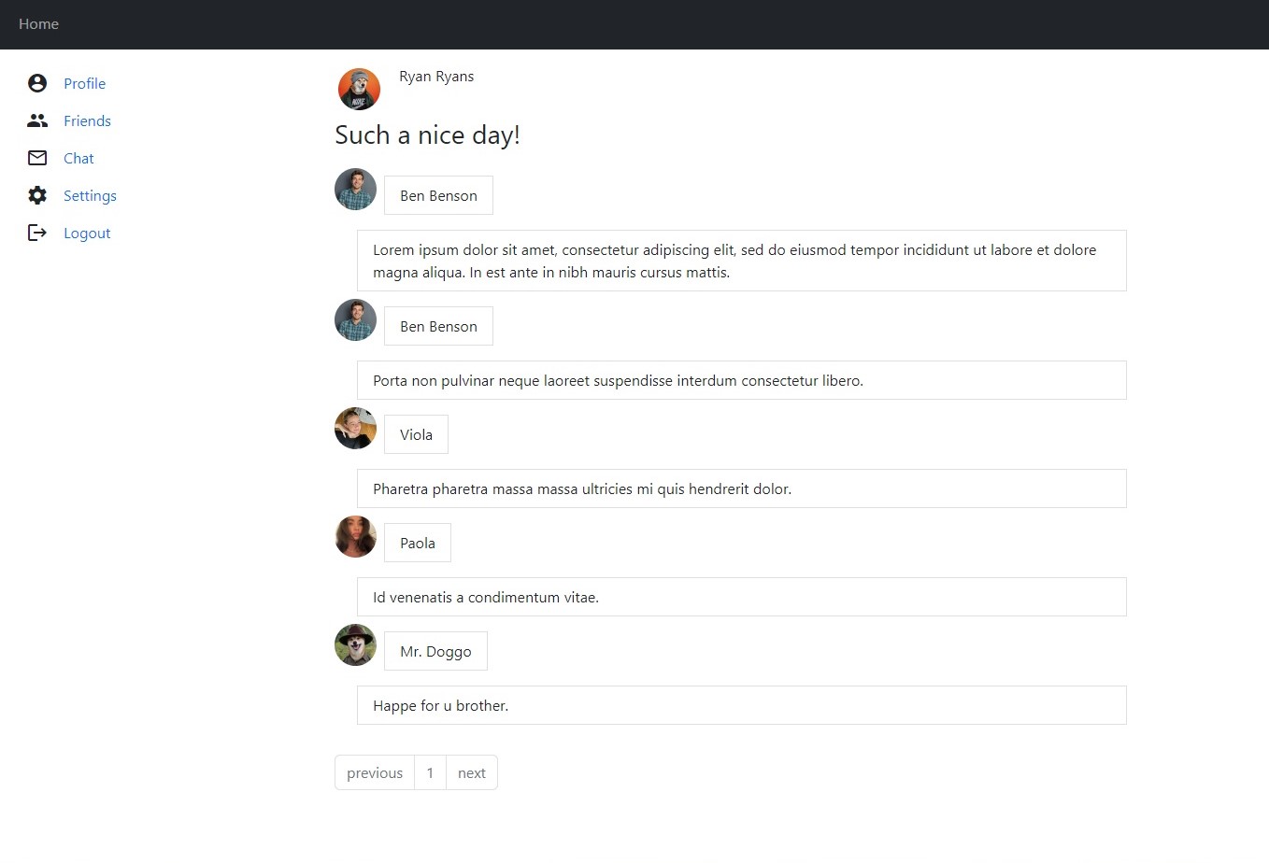
Task: Click Paola's avatar image
Action: (355, 536)
